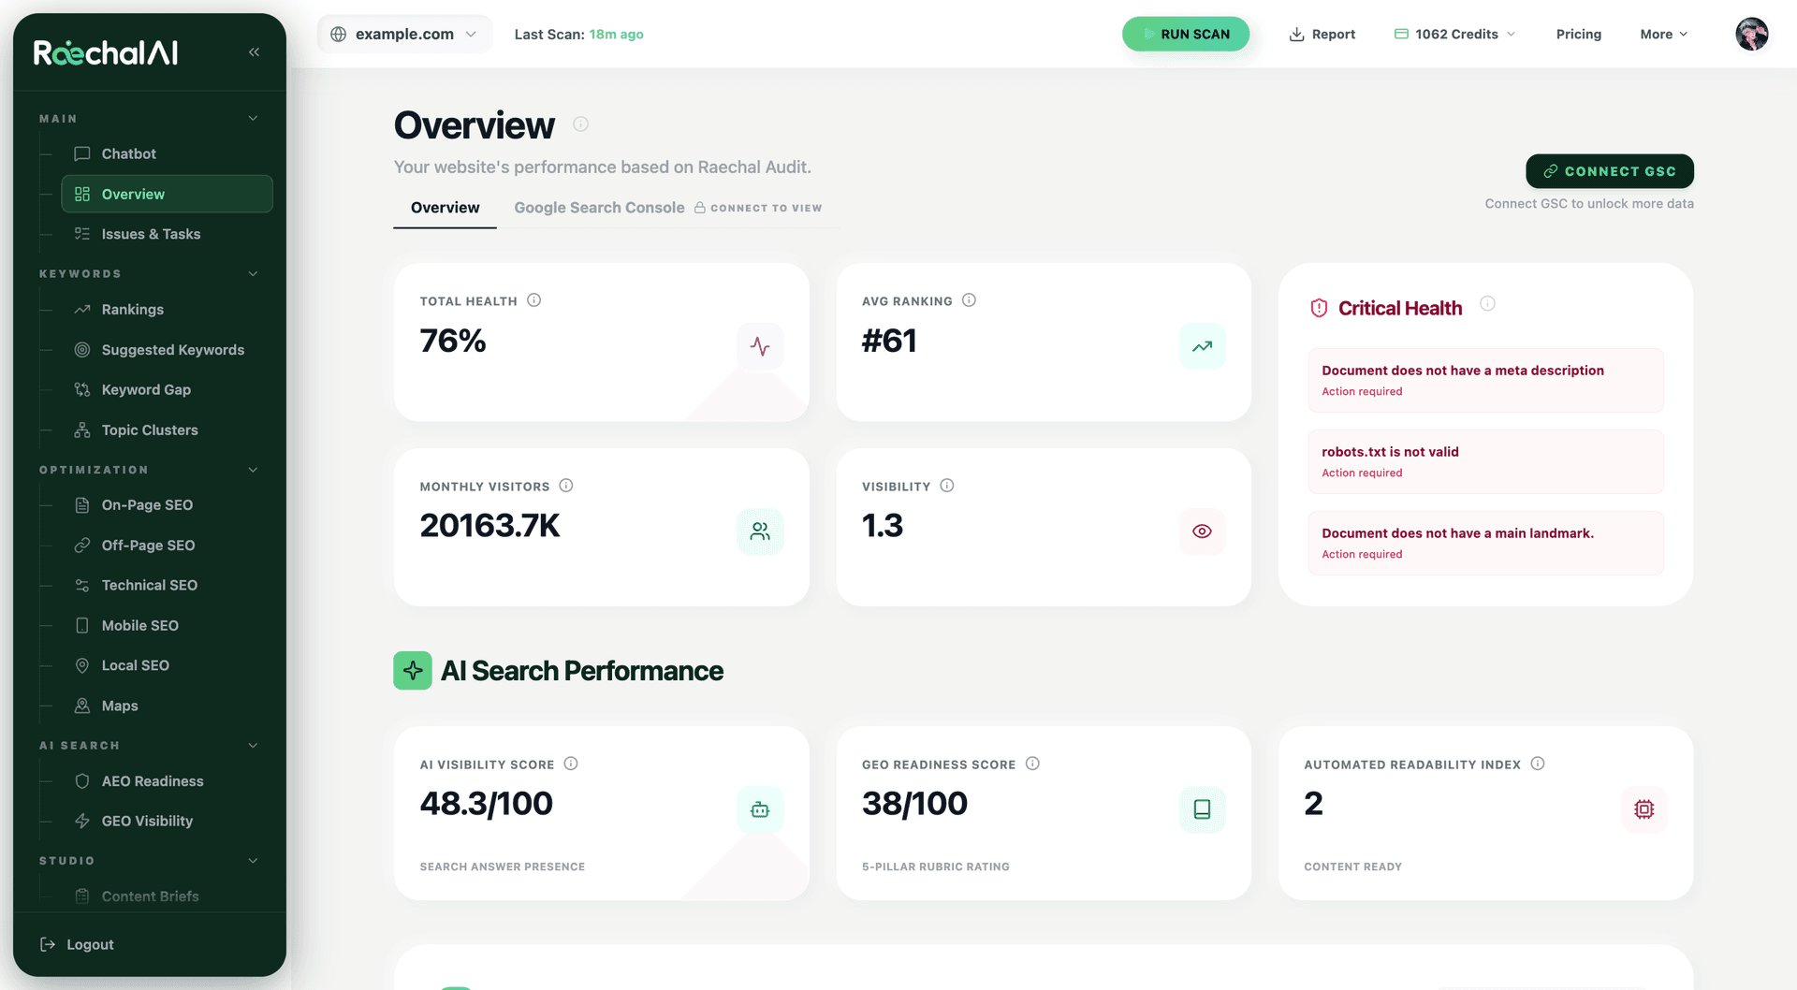Click the info icon beside the Overview heading
This screenshot has height=990, width=1797.
click(580, 124)
